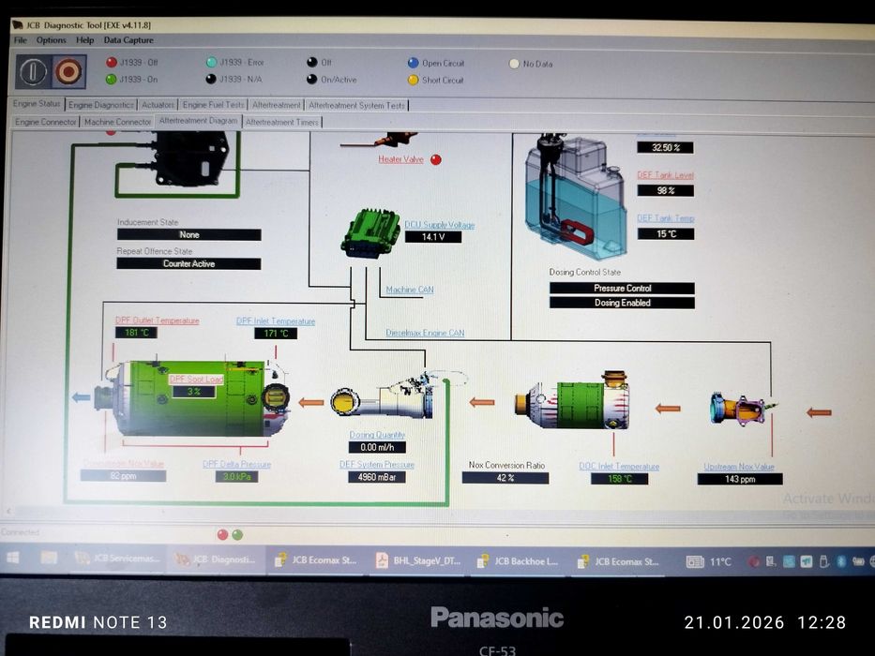The height and width of the screenshot is (656, 875).
Task: Open the Options menu
Action: pyautogui.click(x=52, y=40)
